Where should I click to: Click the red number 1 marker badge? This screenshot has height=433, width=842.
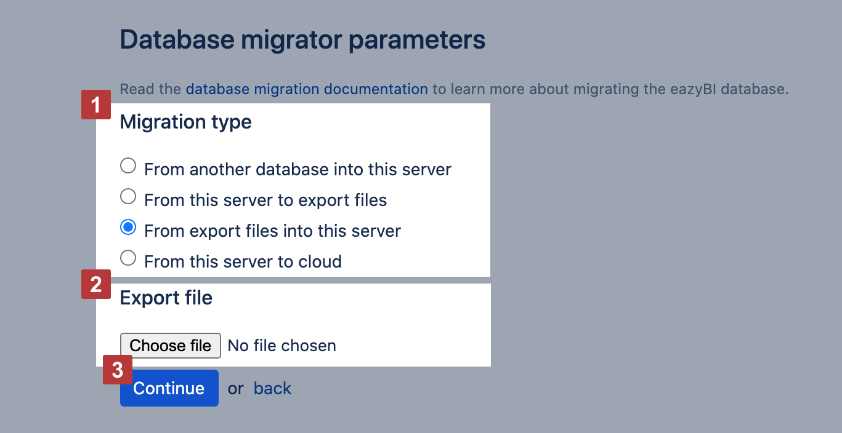tap(95, 105)
